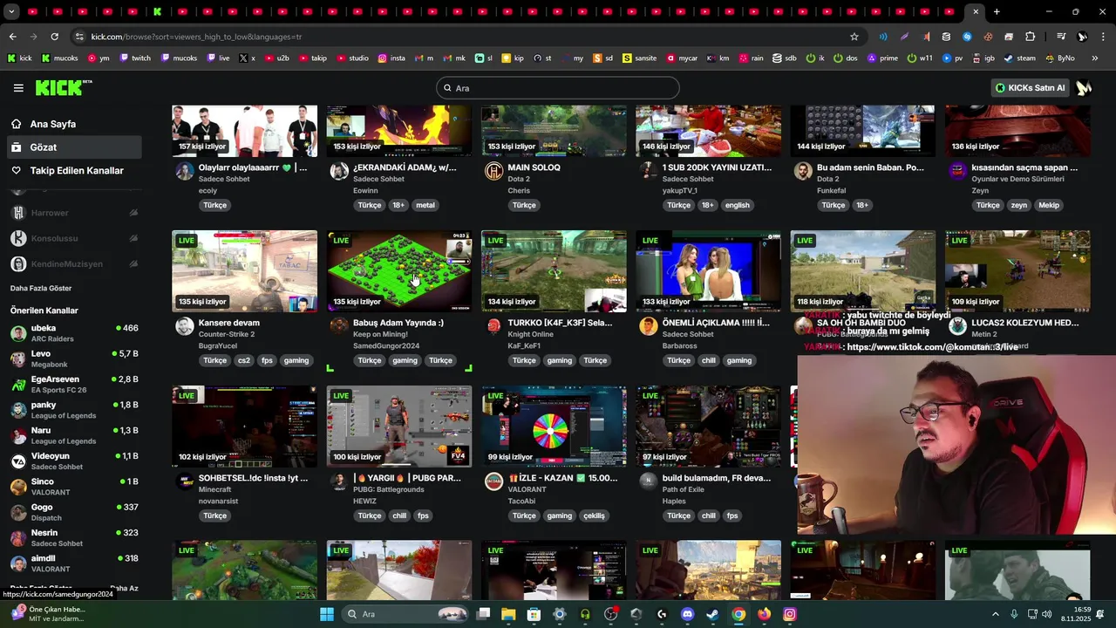Open the İZLE - KAZAN wheel stream thumbnail
Screen dimensions: 1116x628
click(x=554, y=426)
